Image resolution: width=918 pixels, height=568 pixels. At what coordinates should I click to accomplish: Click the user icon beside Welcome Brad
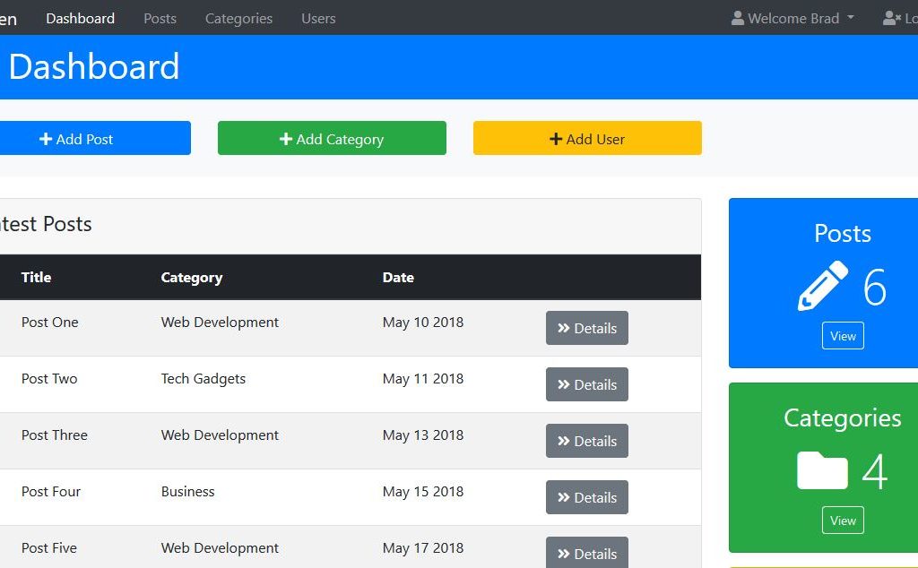click(738, 18)
